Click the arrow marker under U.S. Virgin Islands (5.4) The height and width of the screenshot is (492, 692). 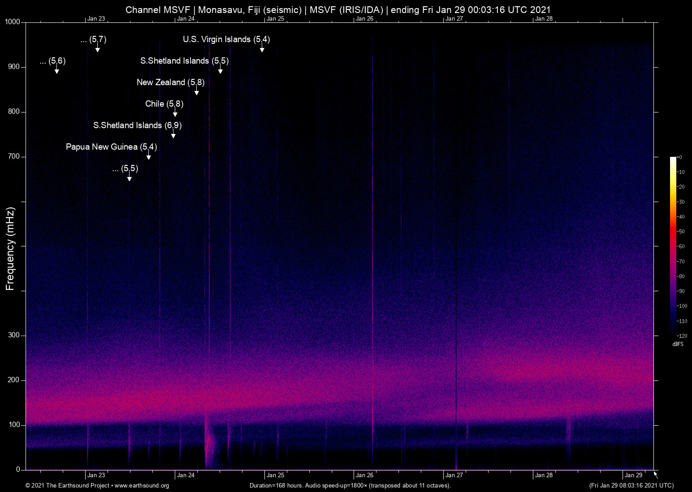(262, 48)
